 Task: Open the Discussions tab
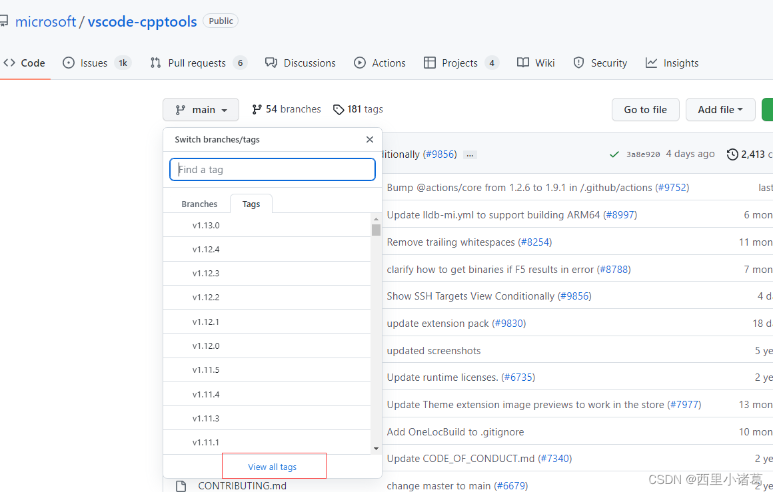click(301, 63)
